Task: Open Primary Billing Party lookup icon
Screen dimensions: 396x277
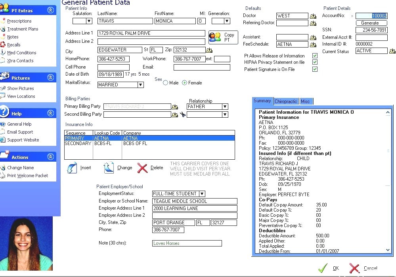Action: pos(175,107)
